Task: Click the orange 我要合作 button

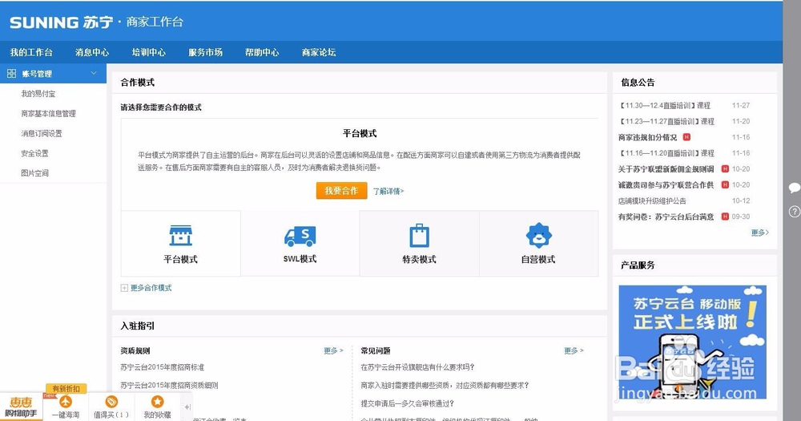Action: (341, 191)
